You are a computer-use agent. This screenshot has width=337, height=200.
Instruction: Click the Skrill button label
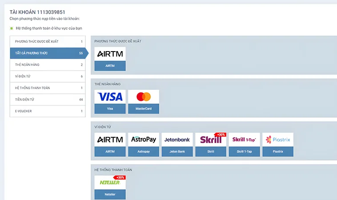coord(211,152)
